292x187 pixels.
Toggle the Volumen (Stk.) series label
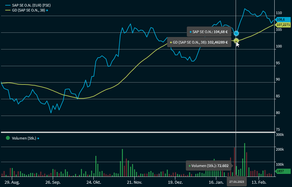(24, 138)
